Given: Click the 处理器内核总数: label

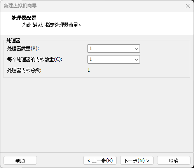Looking at the screenshot, I should [24, 70].
